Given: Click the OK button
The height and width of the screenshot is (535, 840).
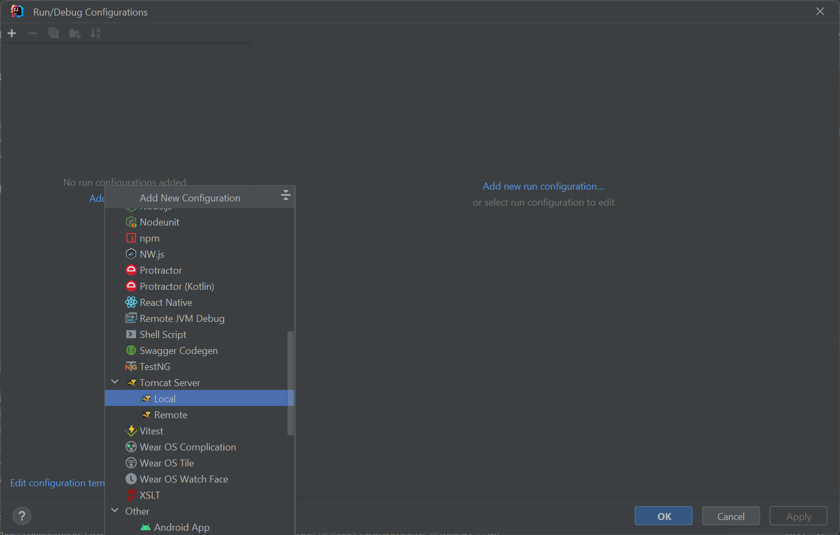Looking at the screenshot, I should tap(663, 516).
